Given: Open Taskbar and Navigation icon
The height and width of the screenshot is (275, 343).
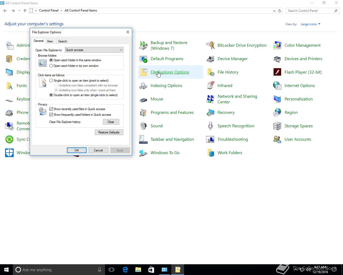Looking at the screenshot, I should (143, 139).
